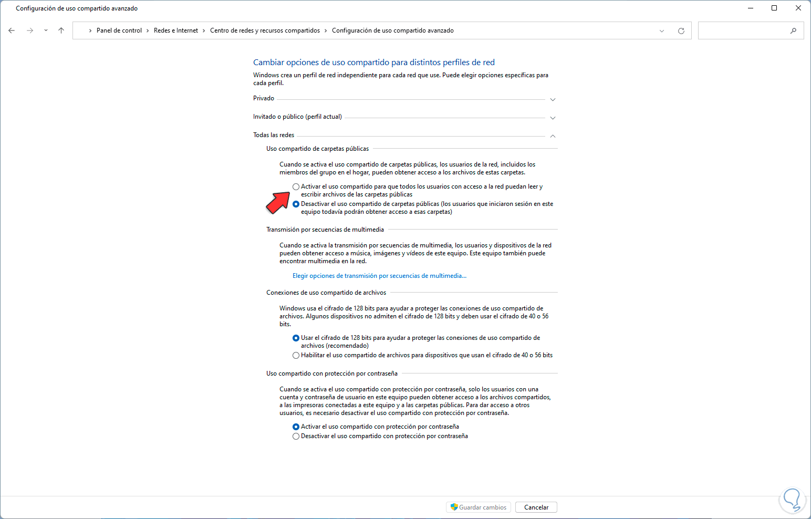Expand Invitado o público profile section
811x519 pixels.
(x=553, y=118)
